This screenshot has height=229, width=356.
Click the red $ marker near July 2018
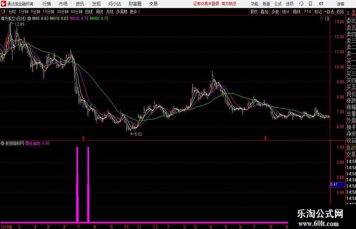(83, 138)
